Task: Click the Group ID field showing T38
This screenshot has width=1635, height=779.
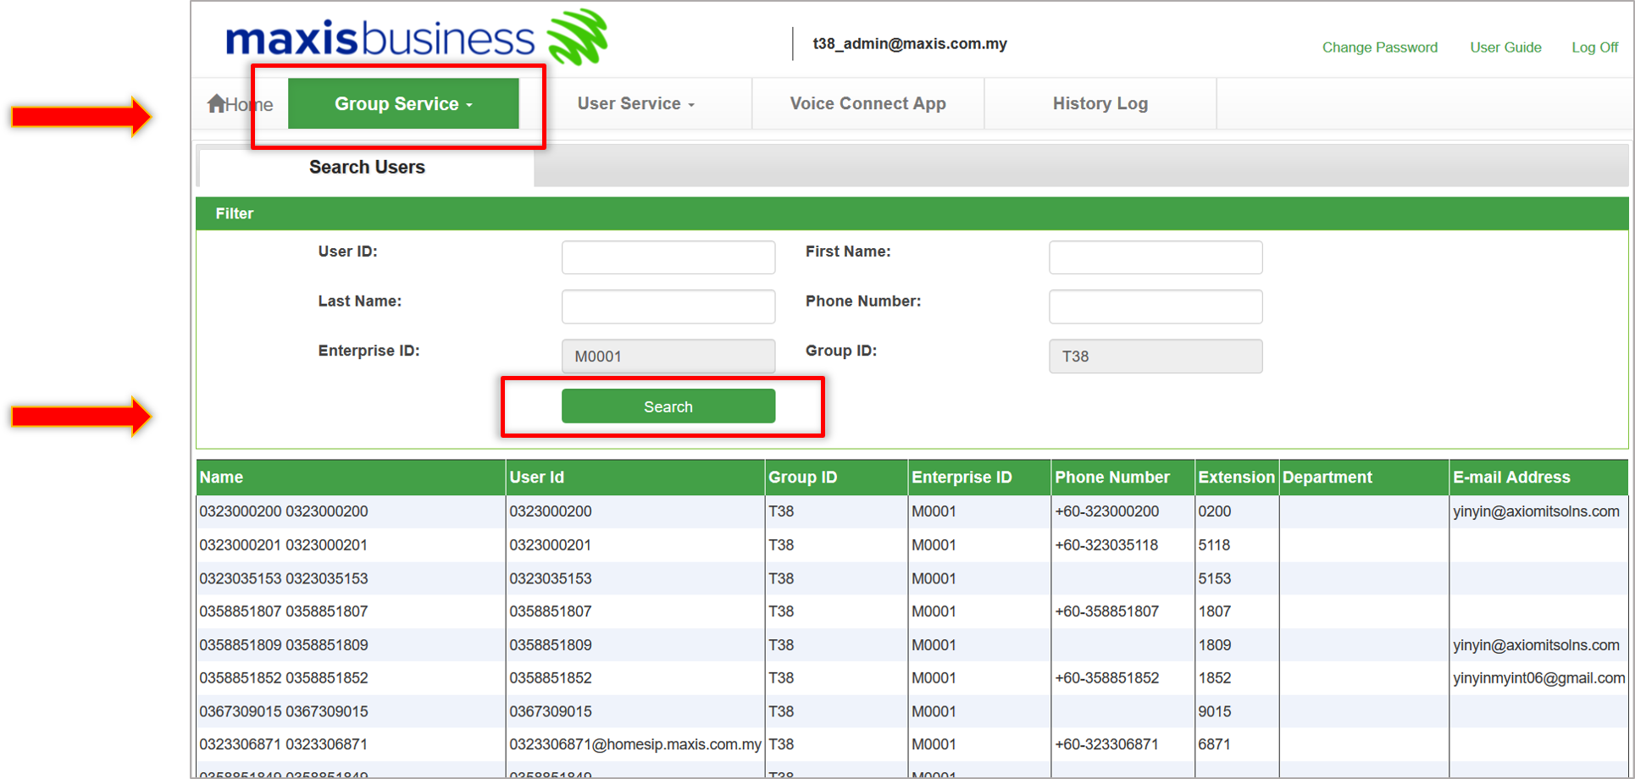Action: coord(1155,356)
